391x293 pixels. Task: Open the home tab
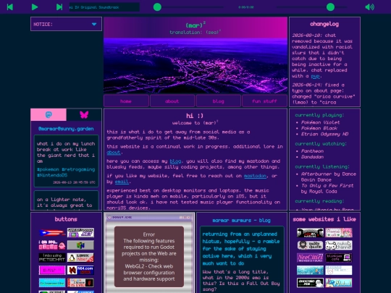click(126, 101)
